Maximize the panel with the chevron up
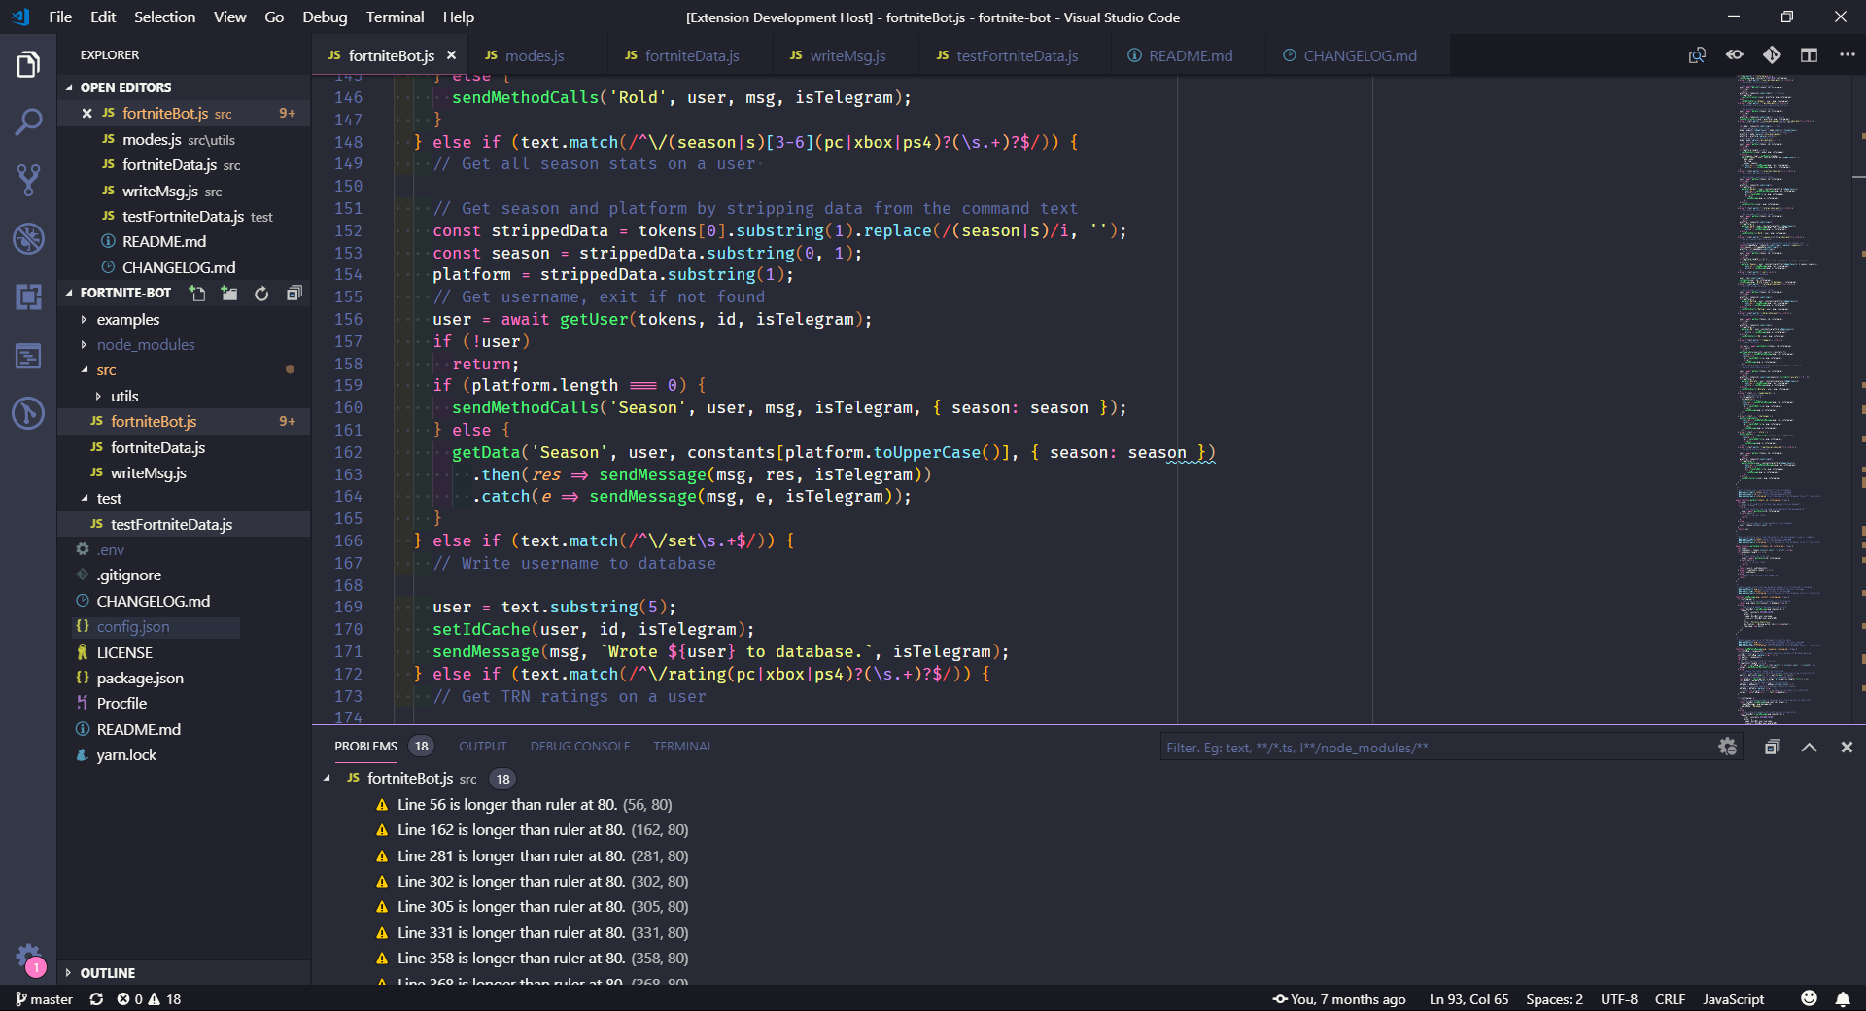This screenshot has height=1011, width=1866. [1809, 747]
